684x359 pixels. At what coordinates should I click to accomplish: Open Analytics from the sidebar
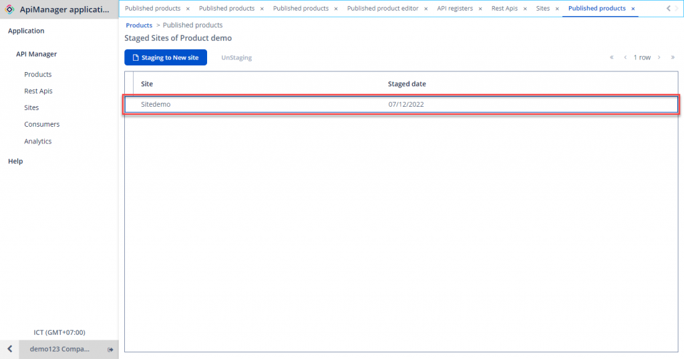tap(38, 141)
